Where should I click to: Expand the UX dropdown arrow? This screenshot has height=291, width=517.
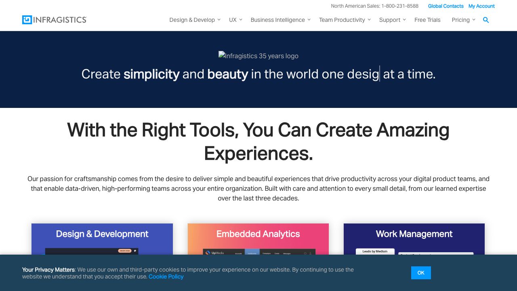(x=241, y=19)
